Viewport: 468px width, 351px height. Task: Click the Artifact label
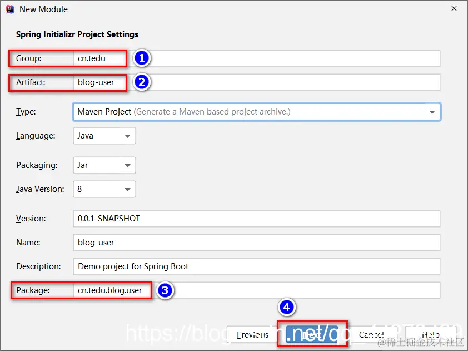(x=31, y=82)
